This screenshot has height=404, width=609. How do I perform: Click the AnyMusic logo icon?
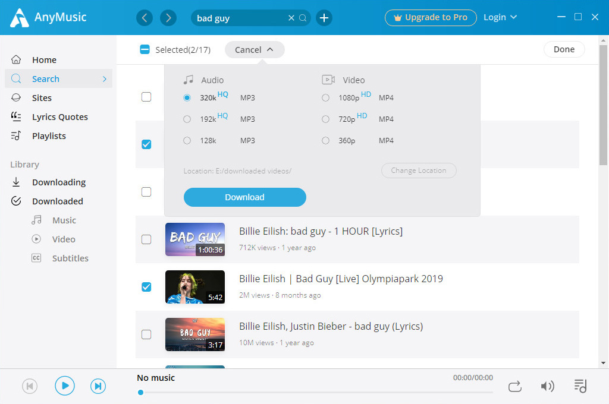[19, 18]
